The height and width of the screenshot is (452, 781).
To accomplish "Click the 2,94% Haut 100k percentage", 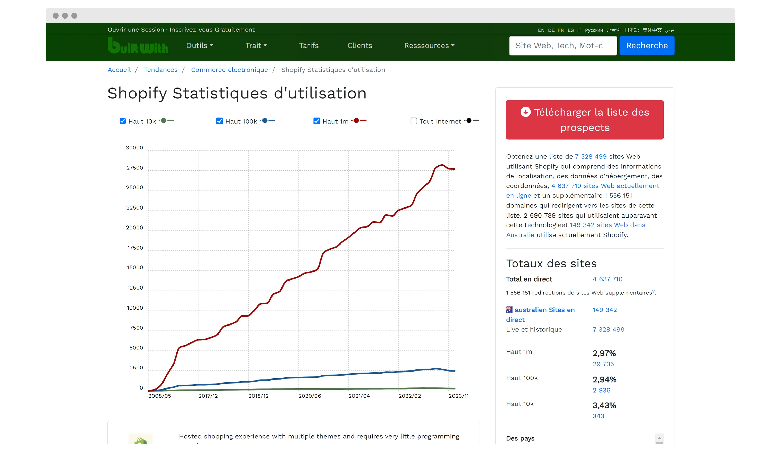I will click(604, 380).
